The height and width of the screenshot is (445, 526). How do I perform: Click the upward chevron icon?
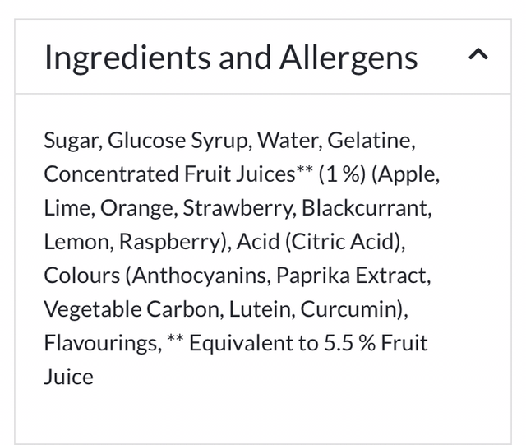pyautogui.click(x=478, y=56)
